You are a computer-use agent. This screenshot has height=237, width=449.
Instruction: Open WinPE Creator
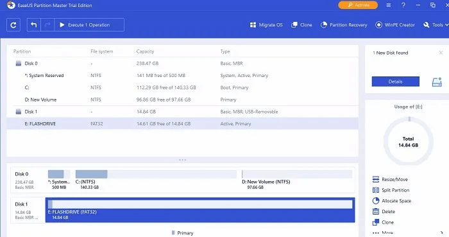tap(395, 25)
